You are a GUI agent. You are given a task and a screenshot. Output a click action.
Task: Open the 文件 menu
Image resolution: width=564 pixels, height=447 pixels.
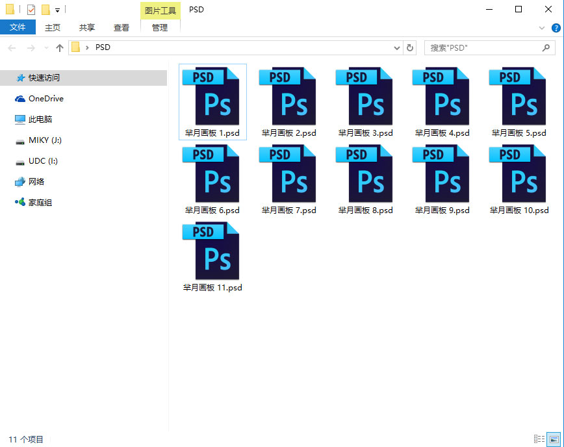click(18, 27)
